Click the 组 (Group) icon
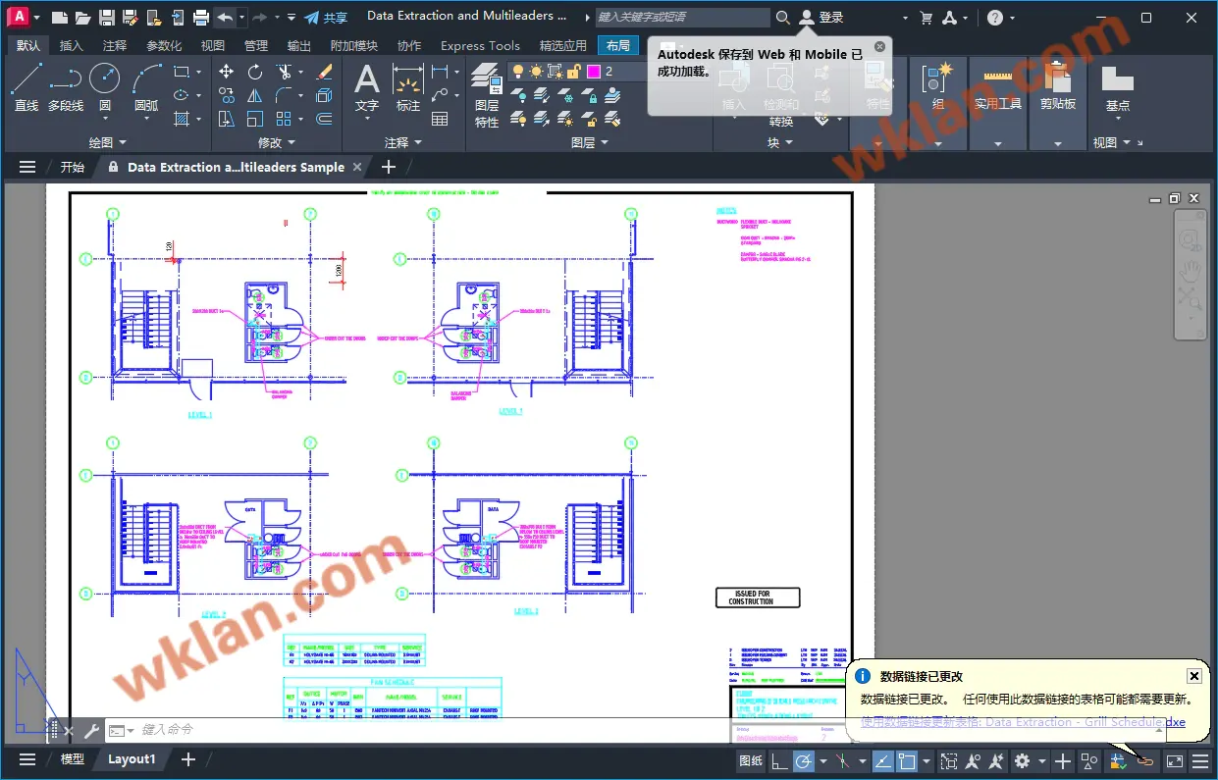This screenshot has height=780, width=1218. (x=938, y=87)
